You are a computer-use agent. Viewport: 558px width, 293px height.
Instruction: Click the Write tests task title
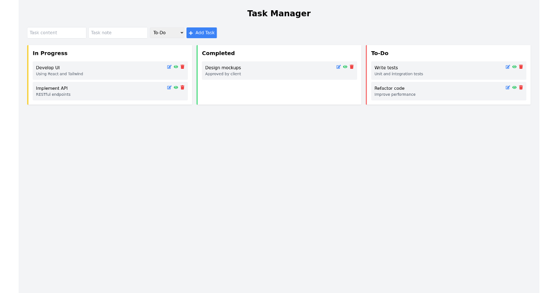tap(386, 67)
